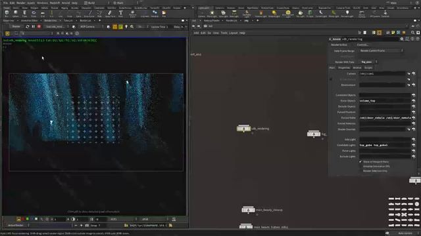The image size is (421, 236).
Task: Restart the render with refresh icon
Action: tap(28, 26)
